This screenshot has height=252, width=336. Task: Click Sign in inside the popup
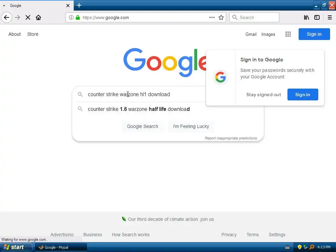(303, 94)
